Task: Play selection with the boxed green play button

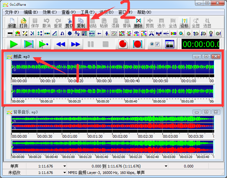Action: pos(29,44)
